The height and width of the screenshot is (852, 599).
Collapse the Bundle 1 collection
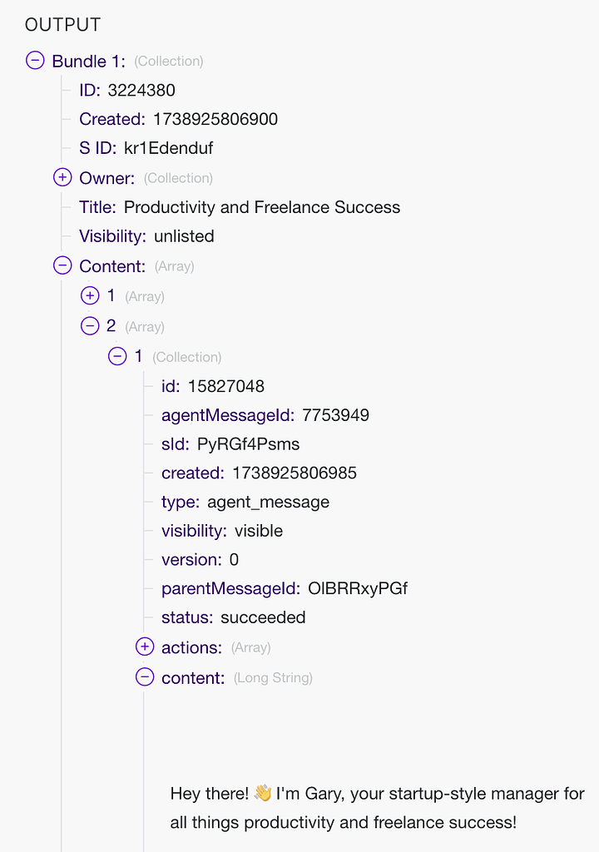tap(33, 61)
